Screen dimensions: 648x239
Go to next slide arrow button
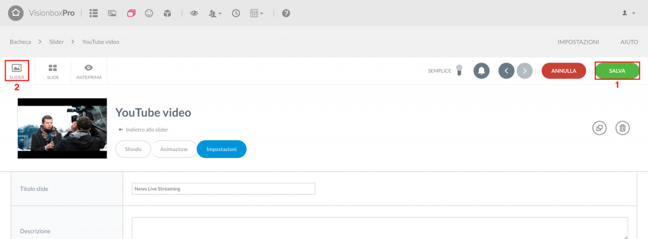point(525,71)
